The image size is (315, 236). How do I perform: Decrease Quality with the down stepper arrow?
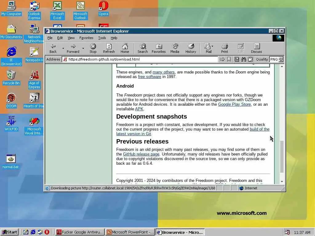point(281,61)
